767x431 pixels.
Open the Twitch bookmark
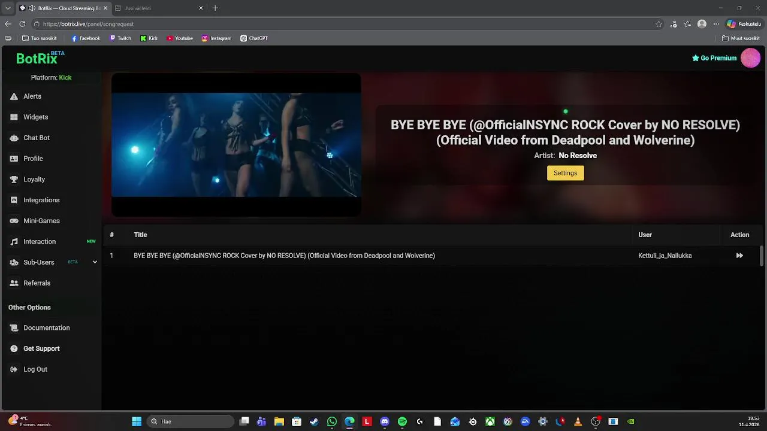pos(120,38)
